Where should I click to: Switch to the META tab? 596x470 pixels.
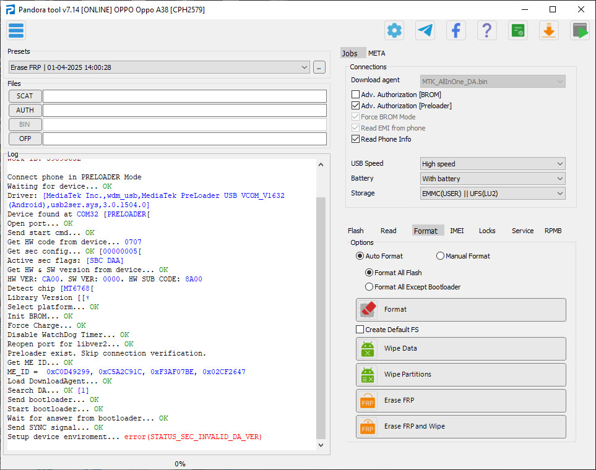[x=377, y=53]
